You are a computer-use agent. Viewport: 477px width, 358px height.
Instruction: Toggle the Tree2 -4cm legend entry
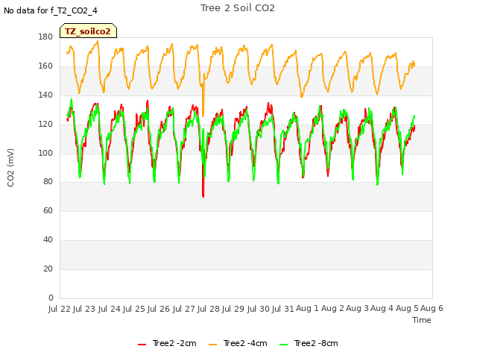coord(238,343)
